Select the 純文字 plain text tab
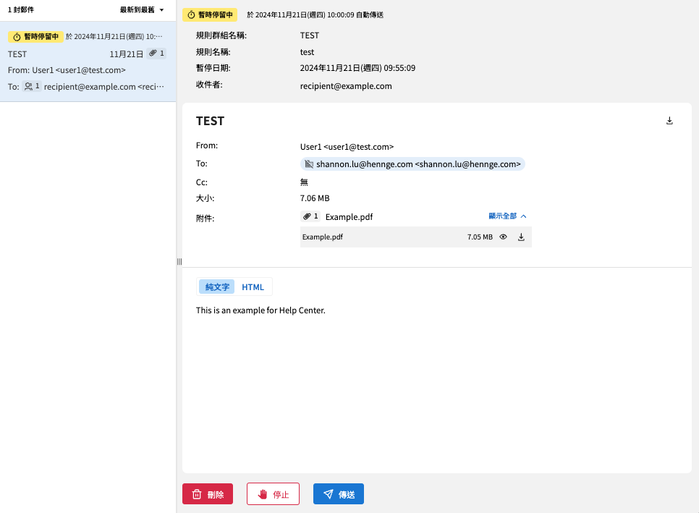699x513 pixels. (217, 287)
